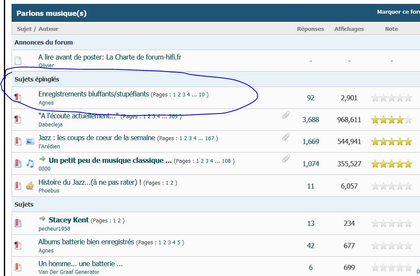Open author l'Arédien's profile
The width and height of the screenshot is (420, 276).
click(x=49, y=147)
